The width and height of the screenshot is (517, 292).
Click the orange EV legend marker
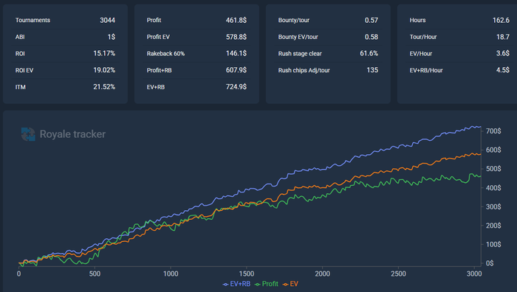point(286,285)
